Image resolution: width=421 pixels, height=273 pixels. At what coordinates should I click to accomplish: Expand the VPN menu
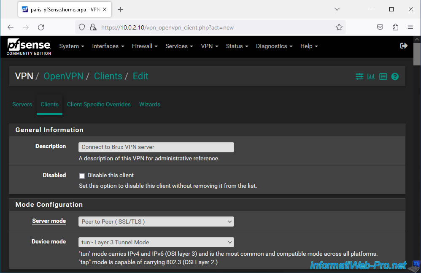209,46
